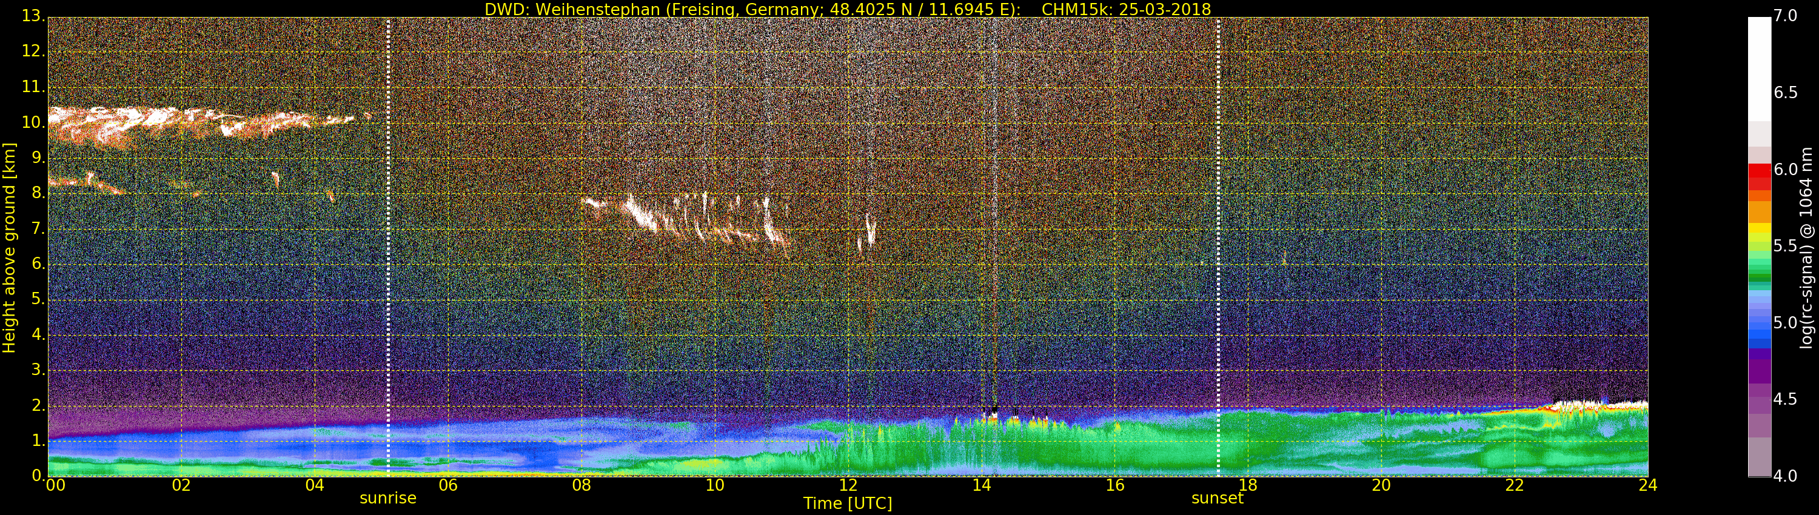The width and height of the screenshot is (1819, 515).
Task: Click the 'sunset' label below the time axis
Action: tap(1218, 498)
